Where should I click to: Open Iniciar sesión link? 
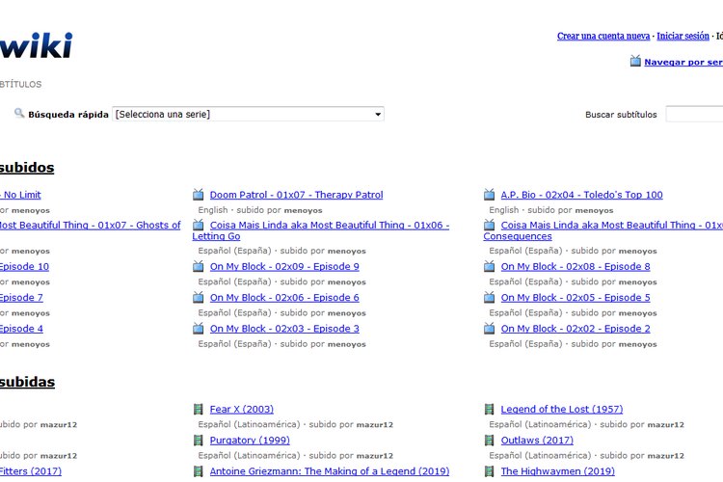(x=683, y=36)
